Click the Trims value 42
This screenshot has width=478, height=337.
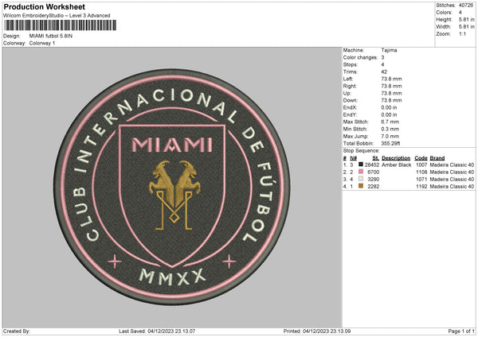point(384,72)
